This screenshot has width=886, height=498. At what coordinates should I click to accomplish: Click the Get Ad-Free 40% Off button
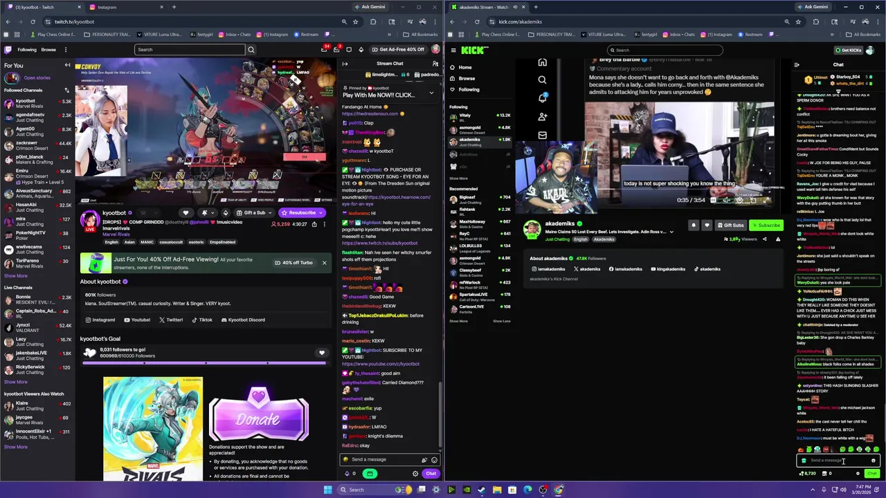tap(398, 50)
